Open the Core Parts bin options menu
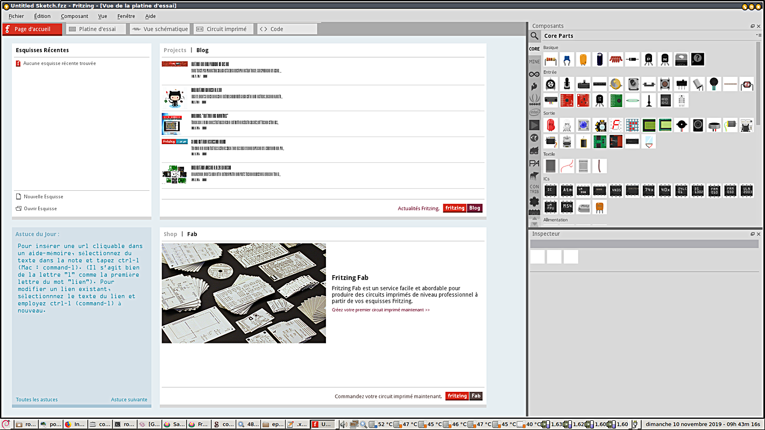 point(757,35)
